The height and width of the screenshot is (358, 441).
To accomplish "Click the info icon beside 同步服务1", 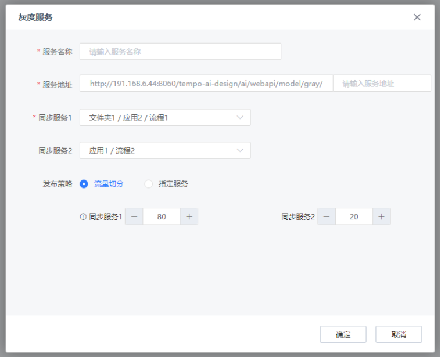I will pos(84,217).
